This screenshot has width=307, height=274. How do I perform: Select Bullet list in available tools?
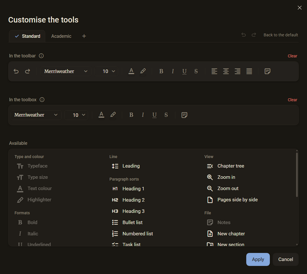coord(127,223)
